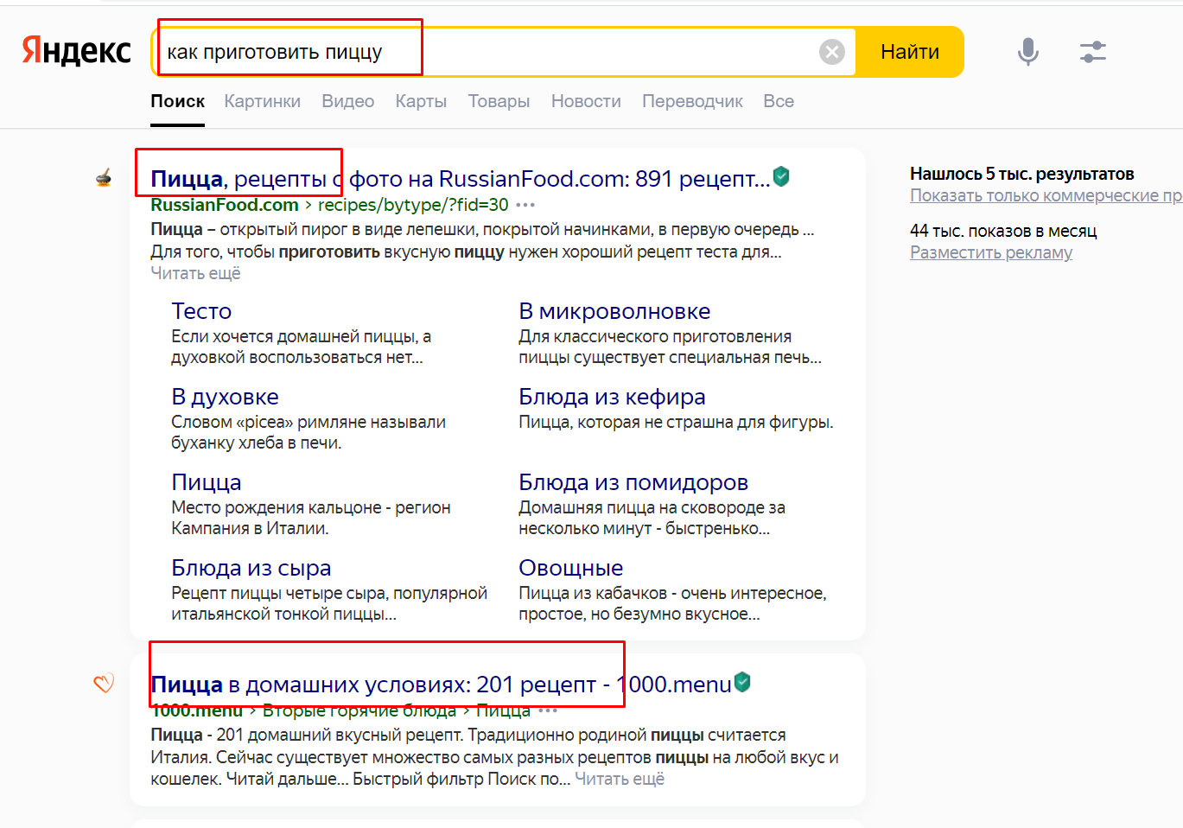
Task: Click 'Вторые горячие блюда' breadcrumb
Action: [x=359, y=710]
